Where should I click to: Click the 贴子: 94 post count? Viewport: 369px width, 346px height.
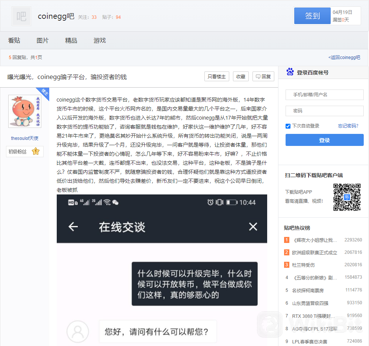point(112,17)
